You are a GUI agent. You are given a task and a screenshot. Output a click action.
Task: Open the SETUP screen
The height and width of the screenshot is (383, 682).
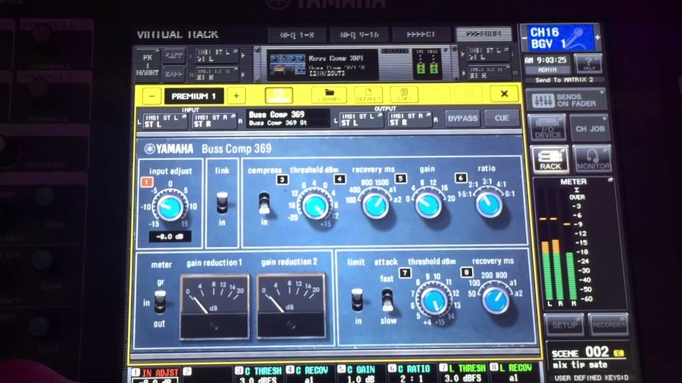[x=564, y=324]
